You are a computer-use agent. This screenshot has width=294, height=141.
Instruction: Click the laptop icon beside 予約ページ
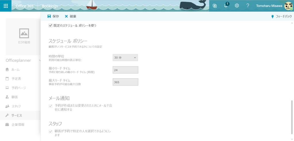point(7,88)
